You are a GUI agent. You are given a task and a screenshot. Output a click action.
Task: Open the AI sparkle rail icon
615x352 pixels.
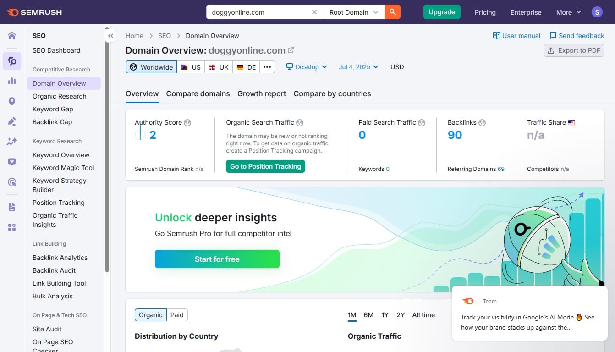(x=12, y=142)
